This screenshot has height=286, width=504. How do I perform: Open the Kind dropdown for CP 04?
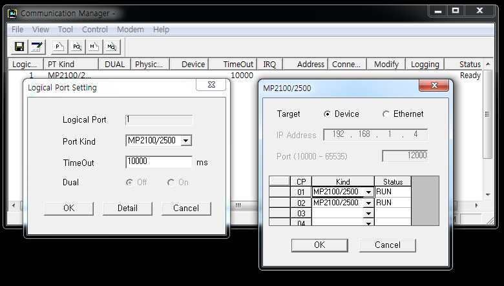tap(368, 223)
